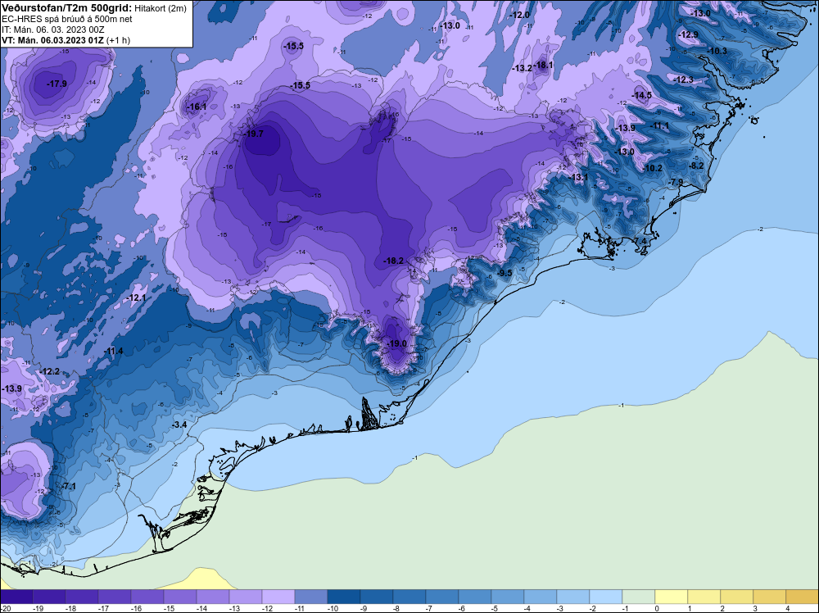
Task: Click the init time 'IT: Mán. 06. 03. 2023 00Z'
Action: pos(52,30)
